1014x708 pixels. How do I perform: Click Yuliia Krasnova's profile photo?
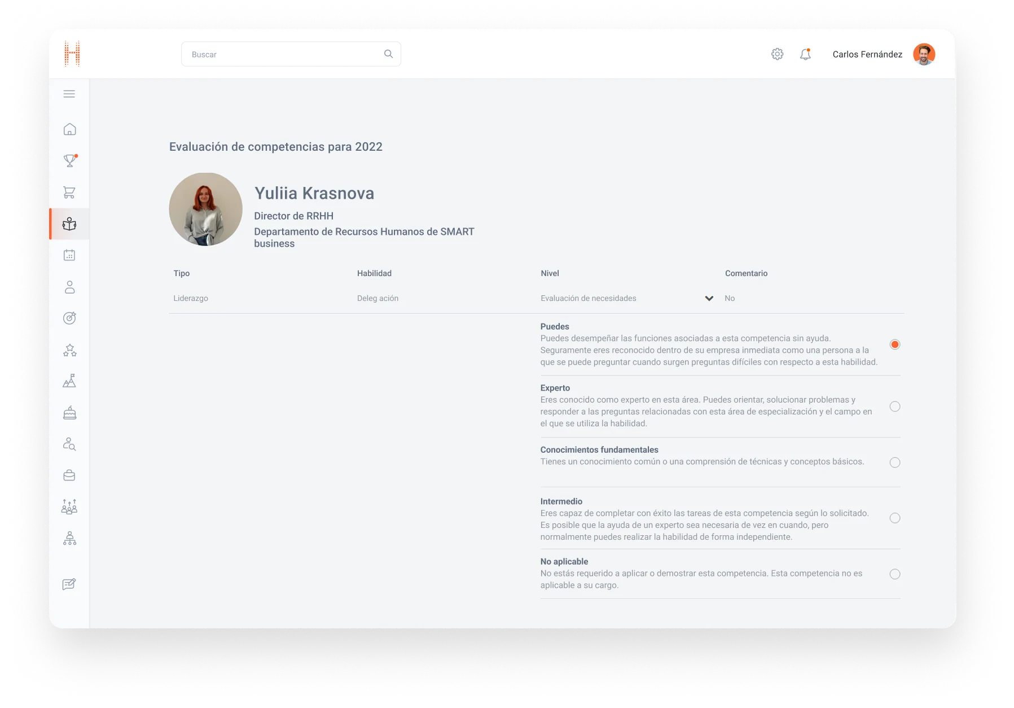pos(205,209)
